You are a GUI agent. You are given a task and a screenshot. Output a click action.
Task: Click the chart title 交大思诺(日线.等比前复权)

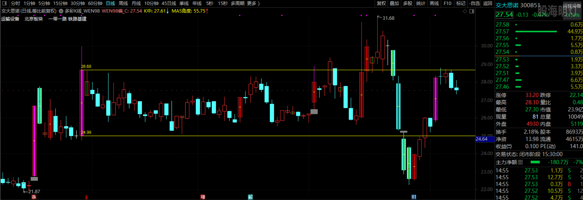coord(29,11)
